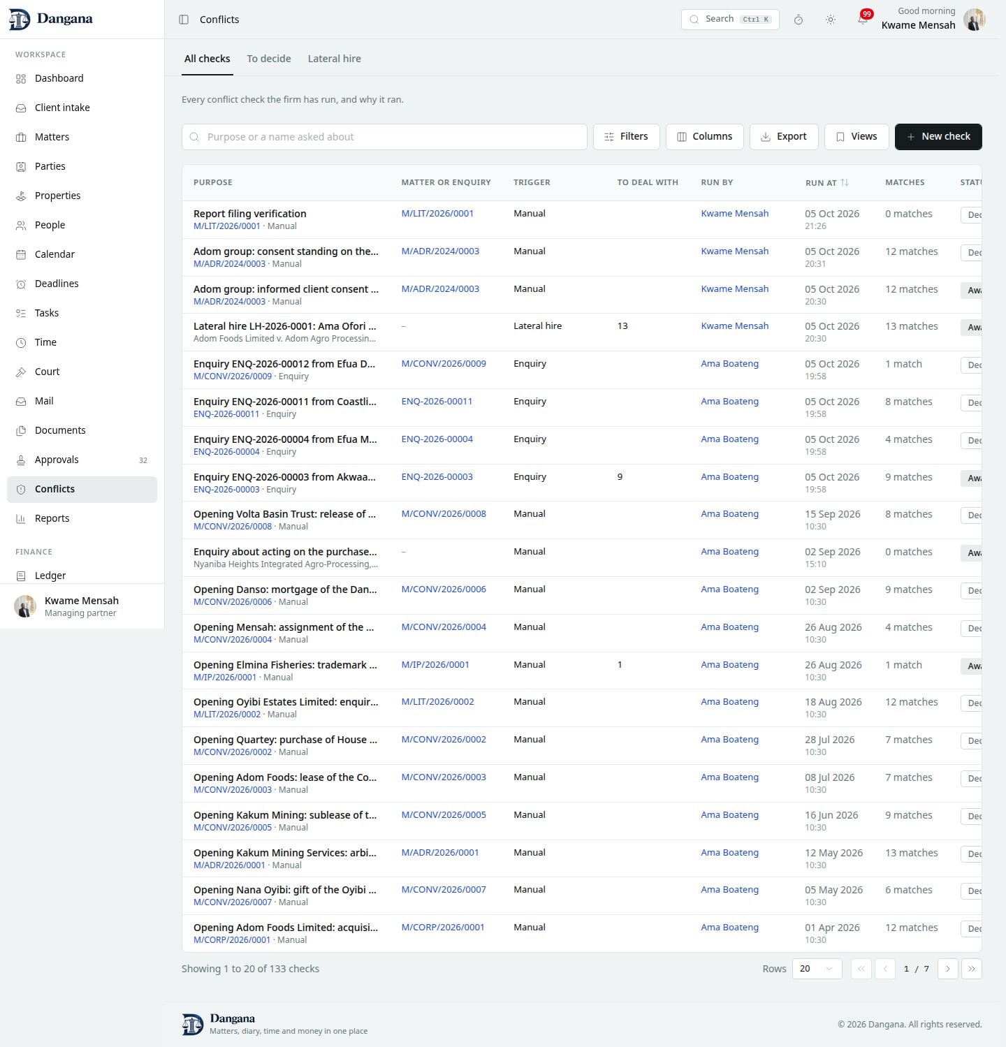The height and width of the screenshot is (1047, 1006).
Task: Open Mail from the sidebar
Action: click(82, 401)
